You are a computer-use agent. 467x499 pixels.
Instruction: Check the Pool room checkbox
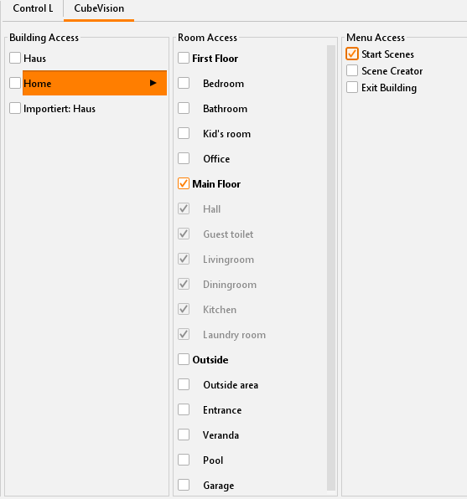pyautogui.click(x=184, y=460)
